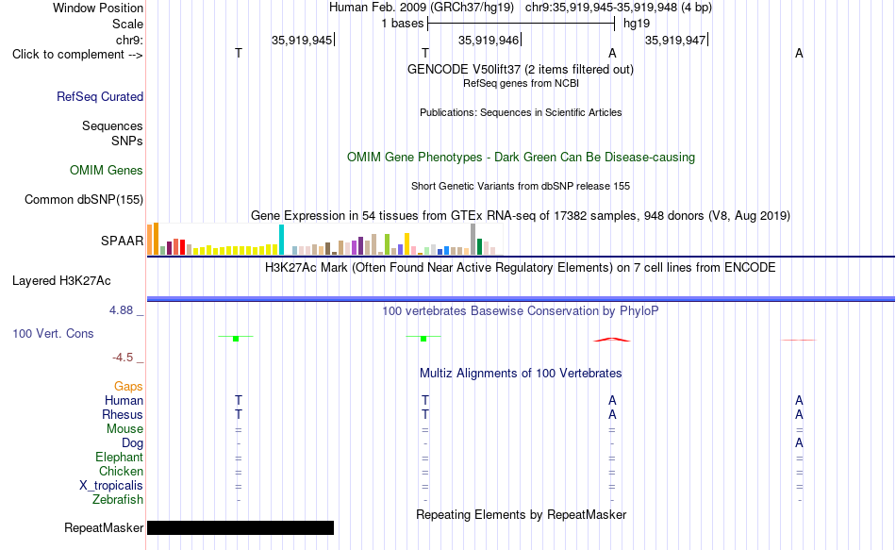Select the Human alignment row label

(124, 400)
